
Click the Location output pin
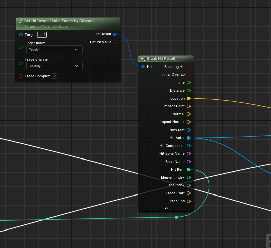(188, 98)
